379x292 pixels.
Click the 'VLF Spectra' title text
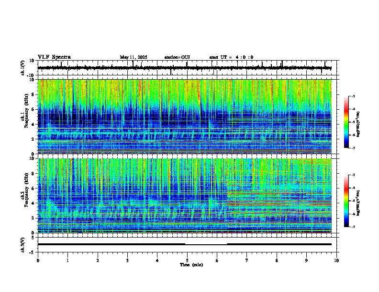(x=54, y=57)
